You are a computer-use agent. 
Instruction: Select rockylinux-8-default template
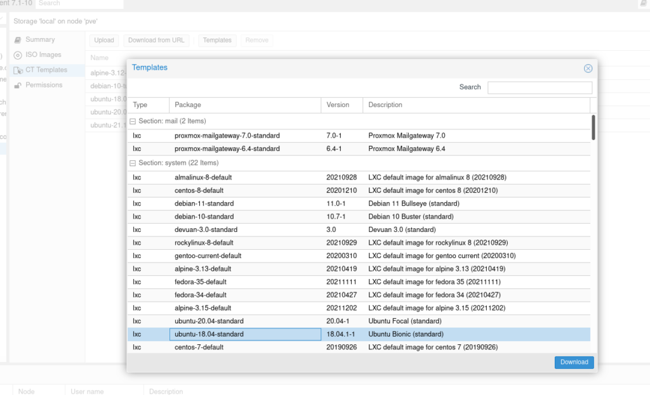(x=359, y=243)
